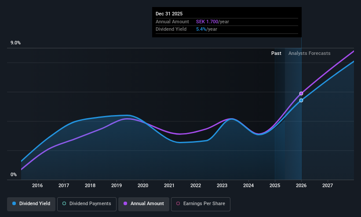
Task: Click the 2021 x-axis label
Action: (x=169, y=185)
